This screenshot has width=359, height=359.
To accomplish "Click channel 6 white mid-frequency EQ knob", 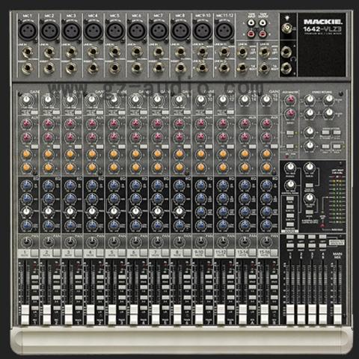I will (x=135, y=212).
